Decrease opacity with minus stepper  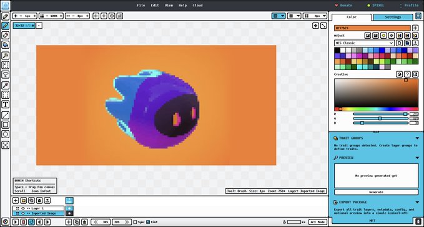pyautogui.click(x=47, y=16)
